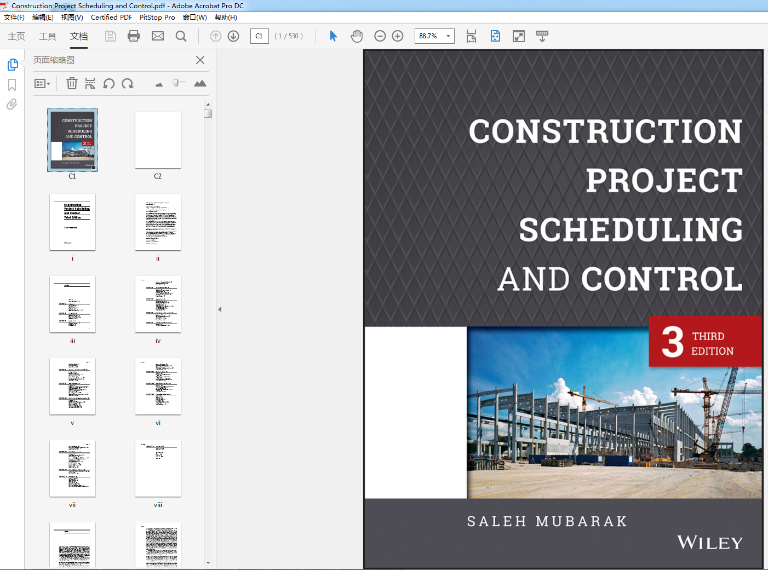768x570 pixels.
Task: Select the arrow selection tool
Action: click(x=333, y=36)
